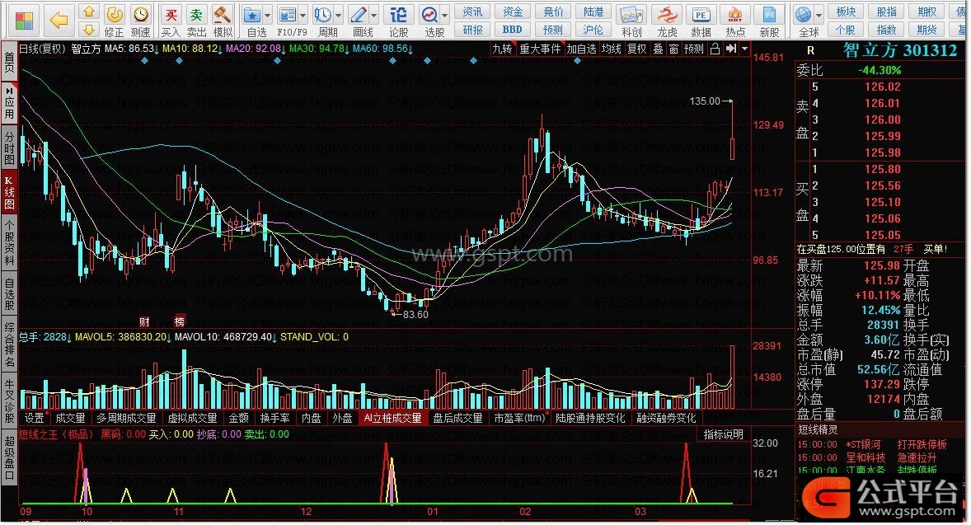The width and height of the screenshot is (971, 525).
Task: Toggle 预测 forecast on chart bar
Action: click(694, 49)
